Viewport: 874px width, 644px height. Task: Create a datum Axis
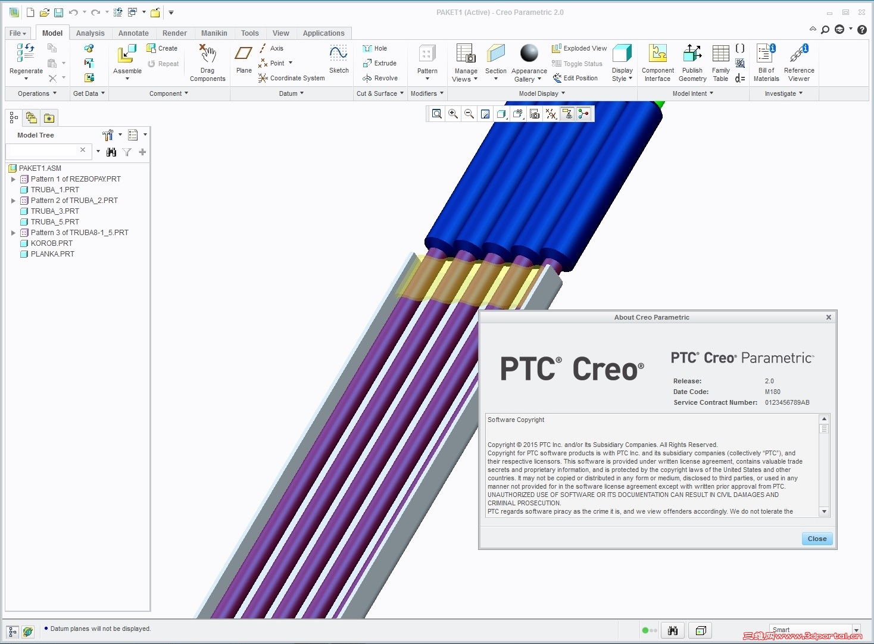click(x=271, y=48)
